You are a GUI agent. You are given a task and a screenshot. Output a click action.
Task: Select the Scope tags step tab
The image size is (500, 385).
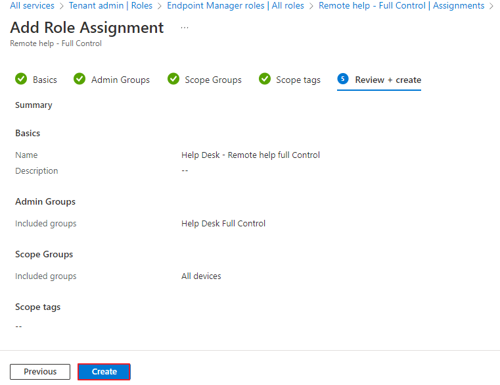tap(290, 80)
